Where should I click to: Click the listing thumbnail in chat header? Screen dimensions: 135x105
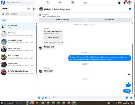[x=41, y=9]
